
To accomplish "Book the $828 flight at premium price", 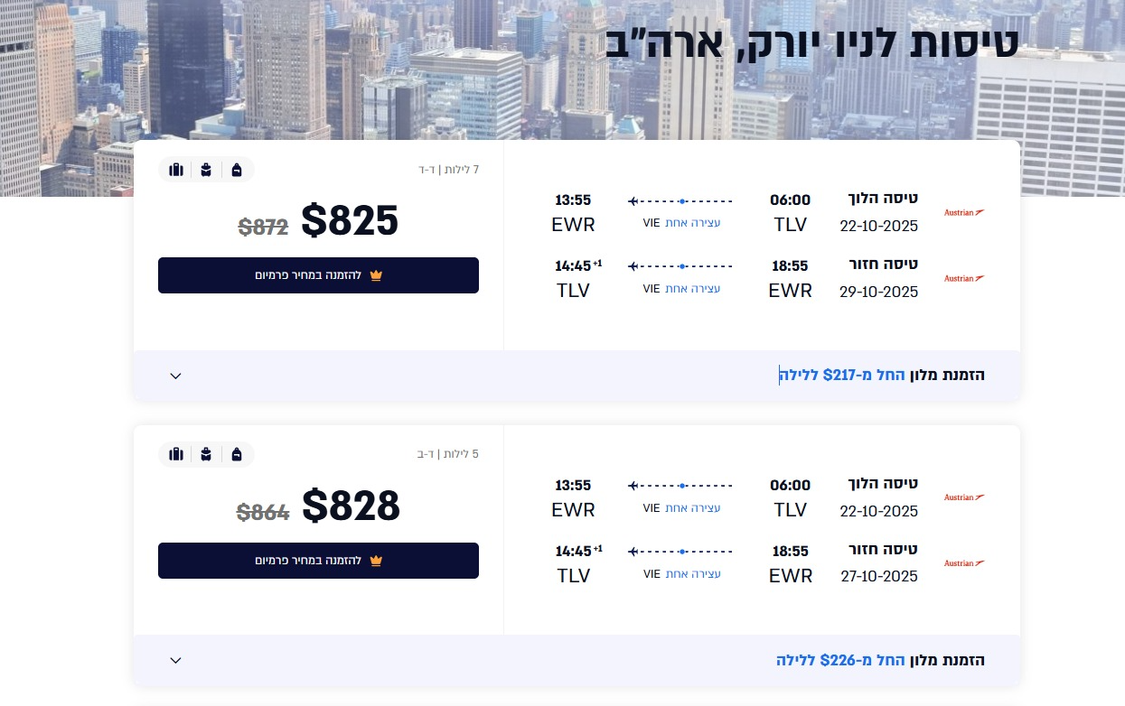I will point(318,561).
